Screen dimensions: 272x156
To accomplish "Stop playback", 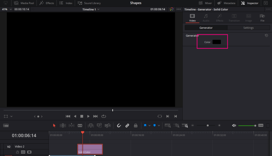I will [82, 116].
